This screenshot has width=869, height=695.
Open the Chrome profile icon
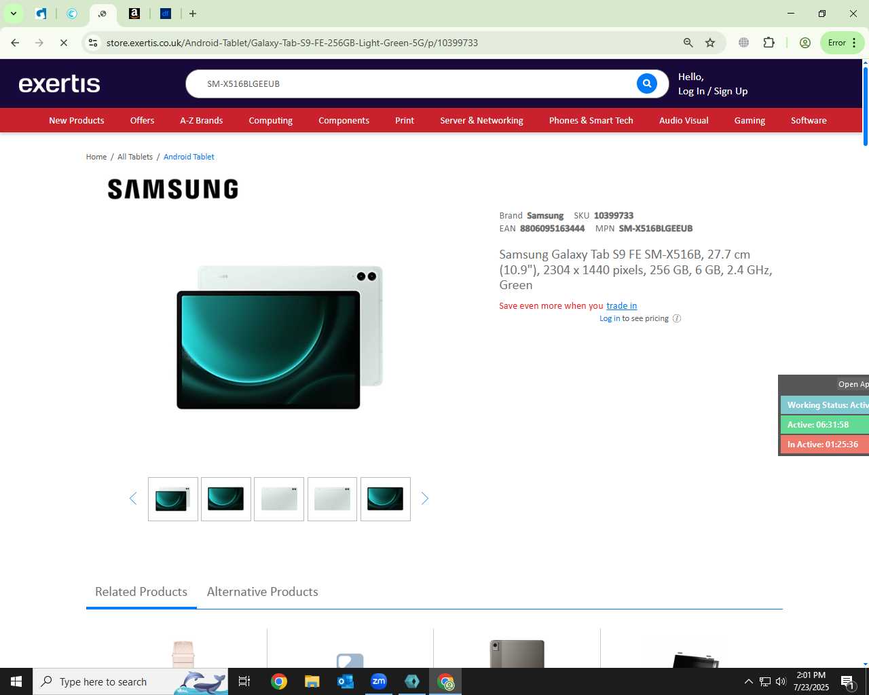click(x=805, y=43)
